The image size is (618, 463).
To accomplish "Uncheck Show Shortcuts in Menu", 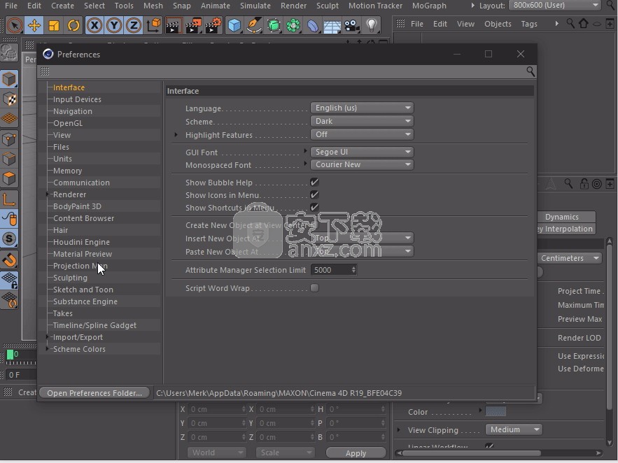I will [314, 208].
